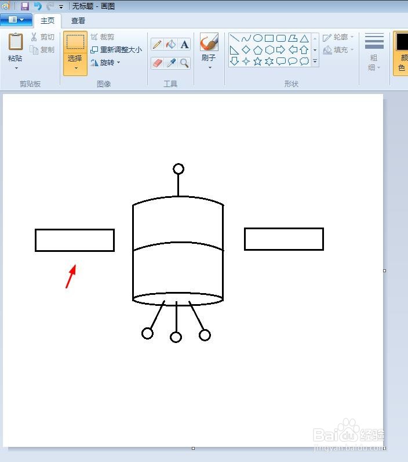408x462 pixels.
Task: Click the Save icon in title bar
Action: coord(25,6)
